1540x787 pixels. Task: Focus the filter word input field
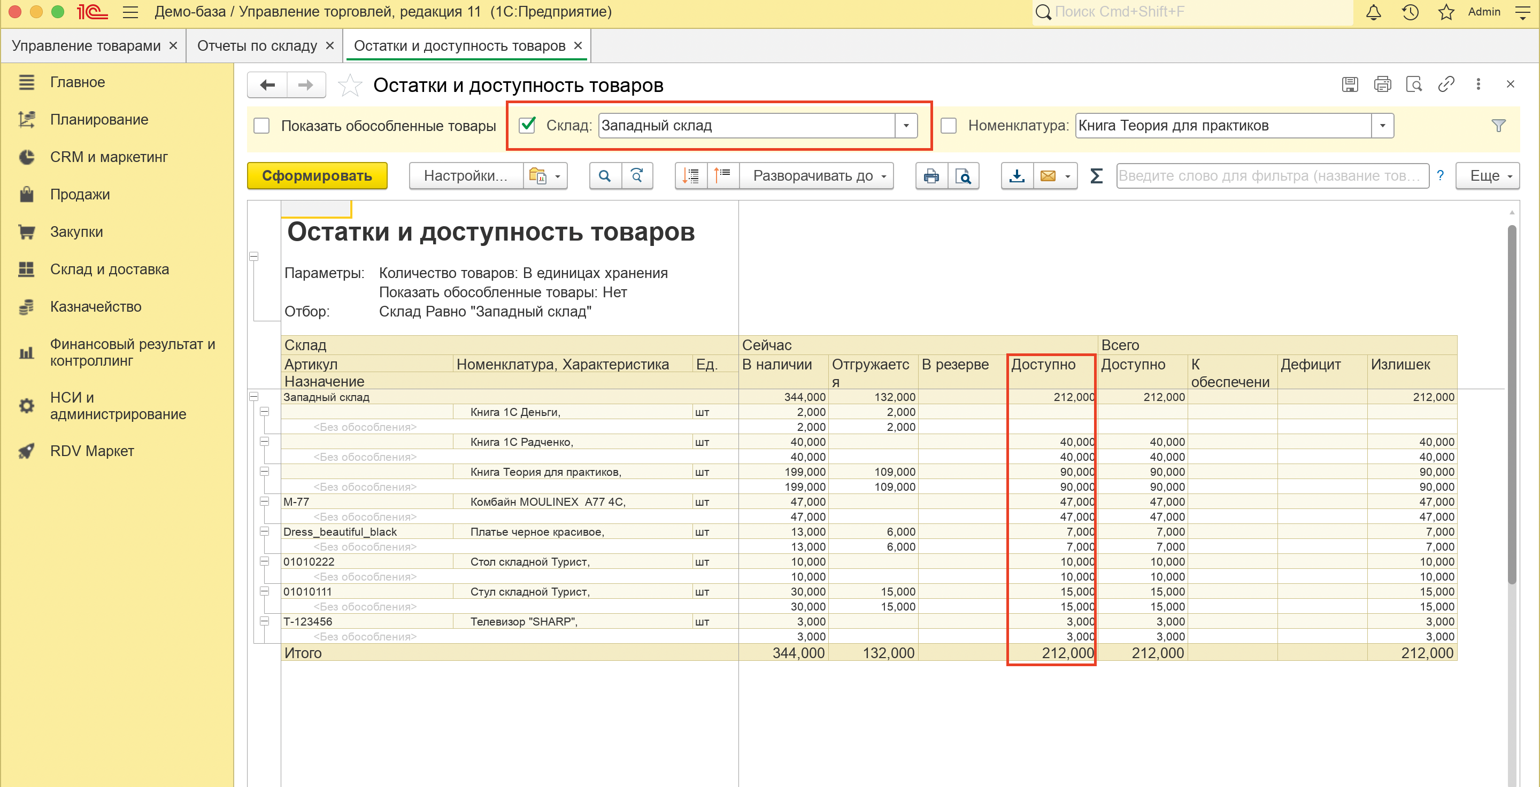[x=1272, y=176]
